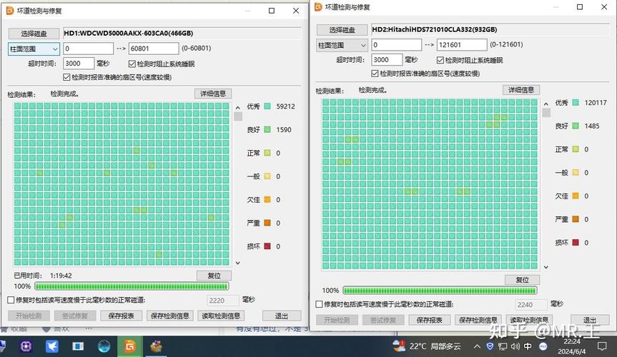Toggle prevent-sleep checkbox in HD1 window
The image size is (617, 357).
click(x=132, y=64)
